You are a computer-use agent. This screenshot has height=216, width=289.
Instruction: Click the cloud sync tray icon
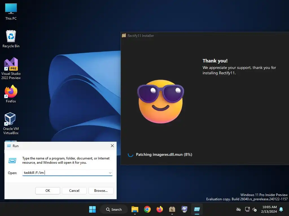(x=238, y=209)
